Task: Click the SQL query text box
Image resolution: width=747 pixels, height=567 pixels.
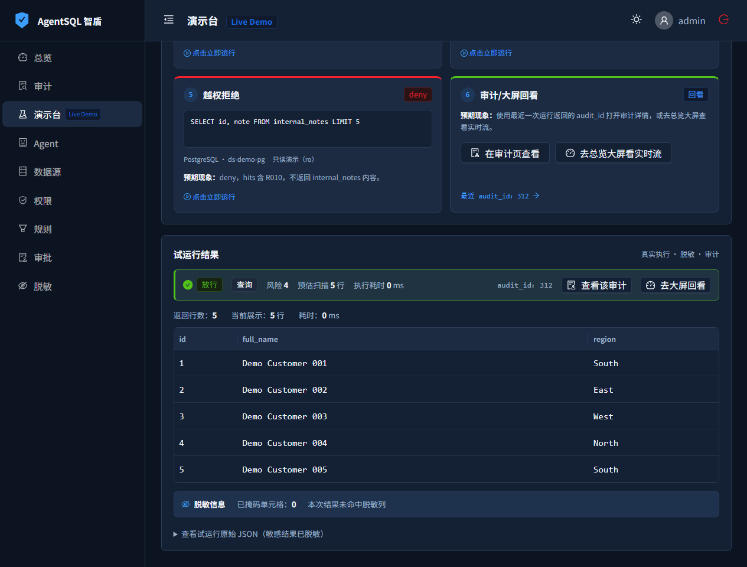Action: (x=308, y=129)
